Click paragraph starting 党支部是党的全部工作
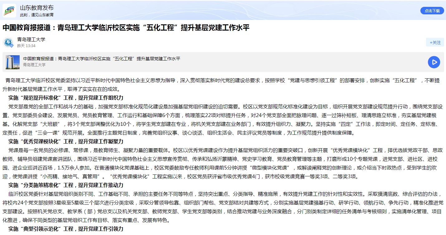Screen dimensions: 446x235 point(223,120)
